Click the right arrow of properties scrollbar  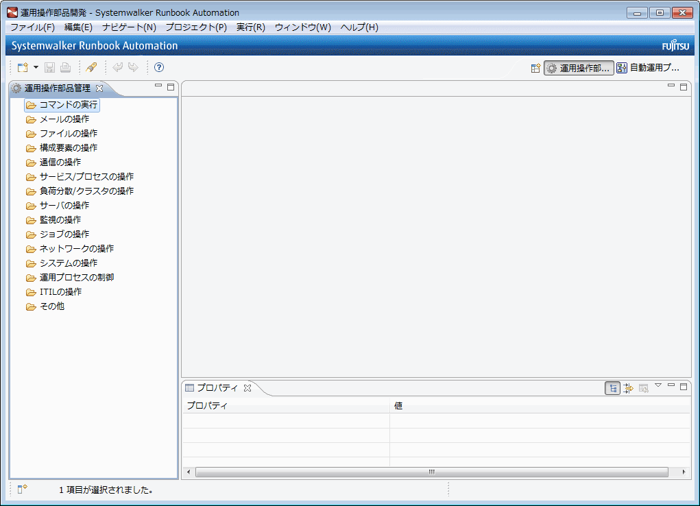[684, 472]
